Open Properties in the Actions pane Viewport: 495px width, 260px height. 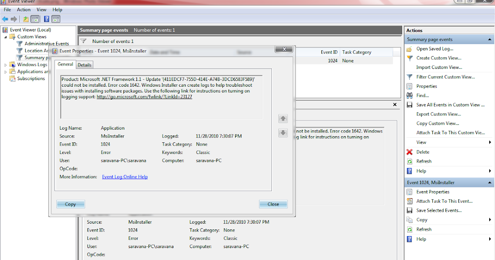[427, 86]
